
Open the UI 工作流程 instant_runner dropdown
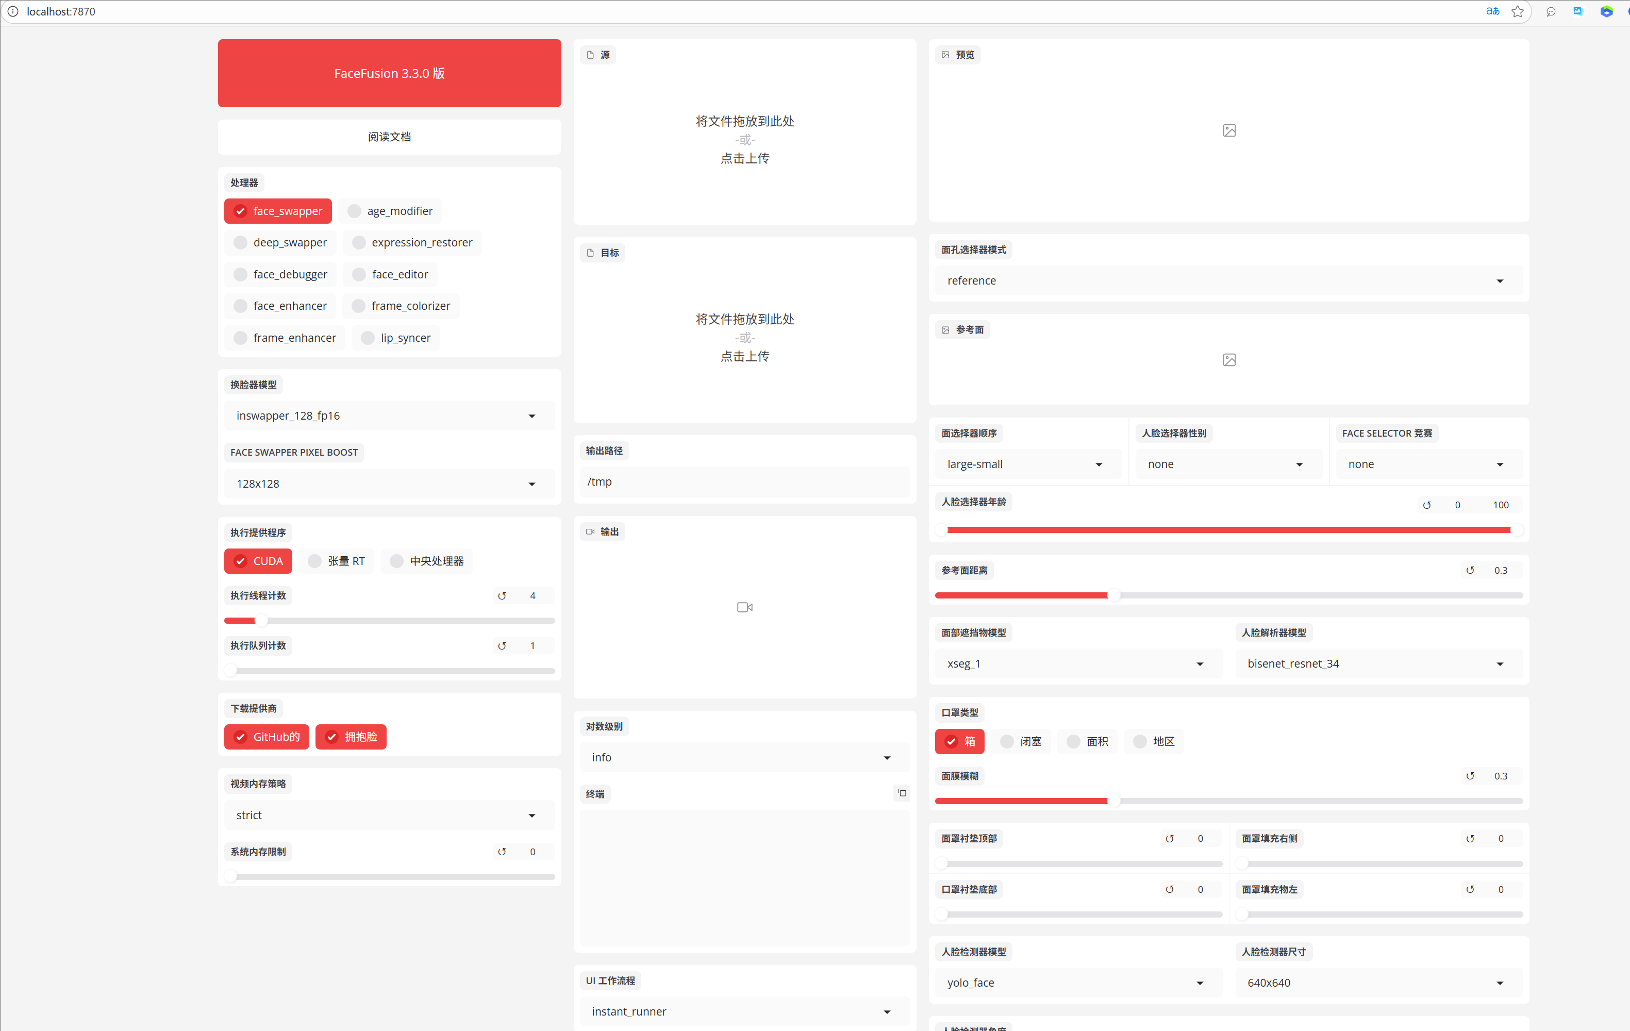coord(744,1011)
